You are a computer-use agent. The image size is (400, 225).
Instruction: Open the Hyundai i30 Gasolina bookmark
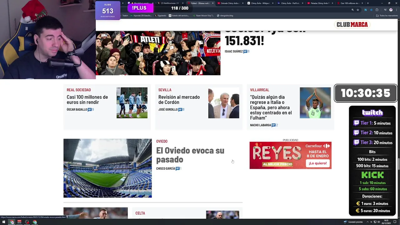pyautogui.click(x=141, y=16)
